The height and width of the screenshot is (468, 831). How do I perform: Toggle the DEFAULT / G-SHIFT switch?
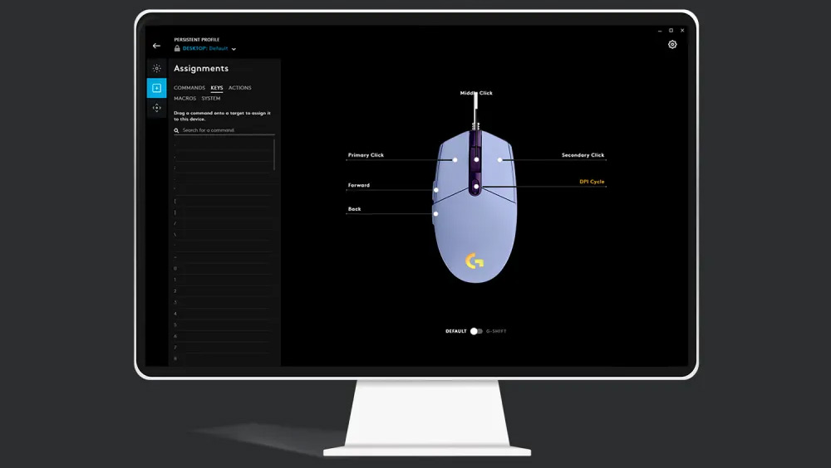[476, 331]
